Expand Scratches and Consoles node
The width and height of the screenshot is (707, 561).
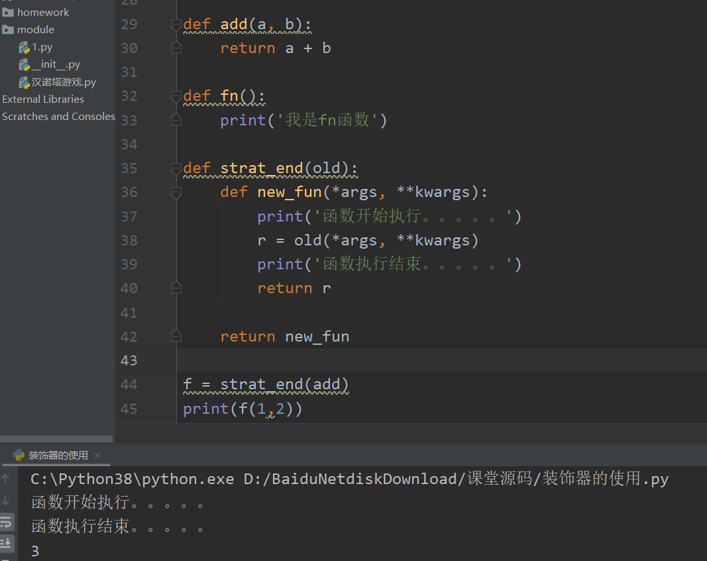tap(58, 117)
